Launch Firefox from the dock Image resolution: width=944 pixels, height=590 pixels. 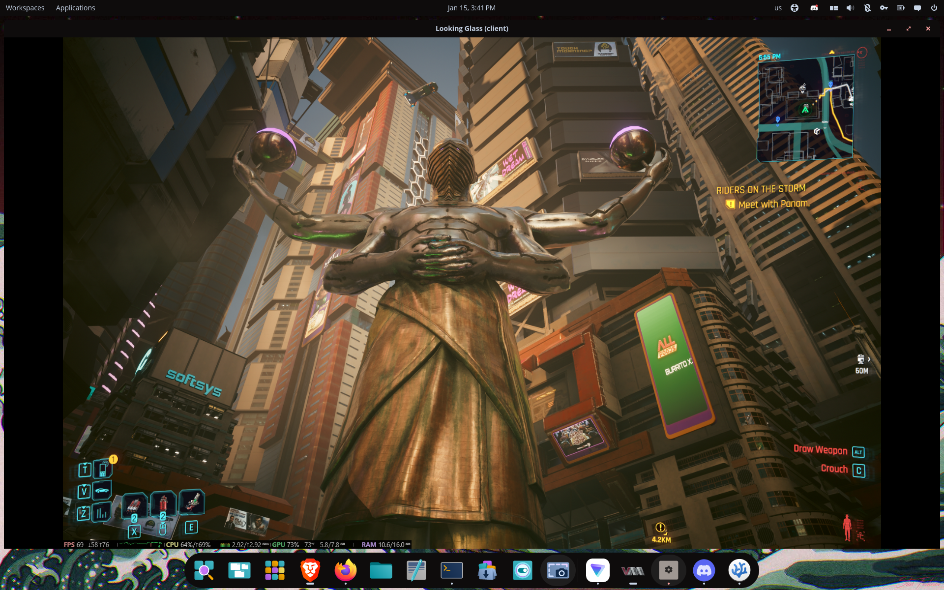coord(346,570)
